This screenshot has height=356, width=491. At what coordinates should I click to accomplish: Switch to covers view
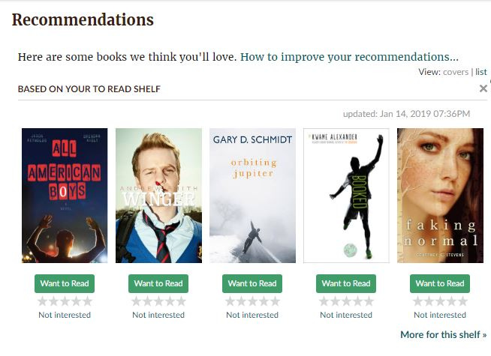tap(456, 72)
